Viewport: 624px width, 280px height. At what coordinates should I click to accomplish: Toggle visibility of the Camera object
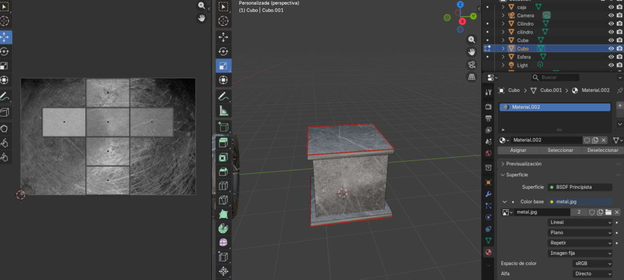[x=611, y=15]
